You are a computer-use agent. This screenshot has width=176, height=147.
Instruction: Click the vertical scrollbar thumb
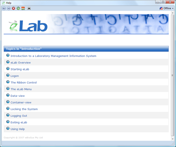[172, 75]
